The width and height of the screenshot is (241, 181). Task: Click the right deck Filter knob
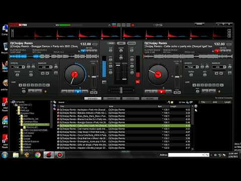click(191, 74)
